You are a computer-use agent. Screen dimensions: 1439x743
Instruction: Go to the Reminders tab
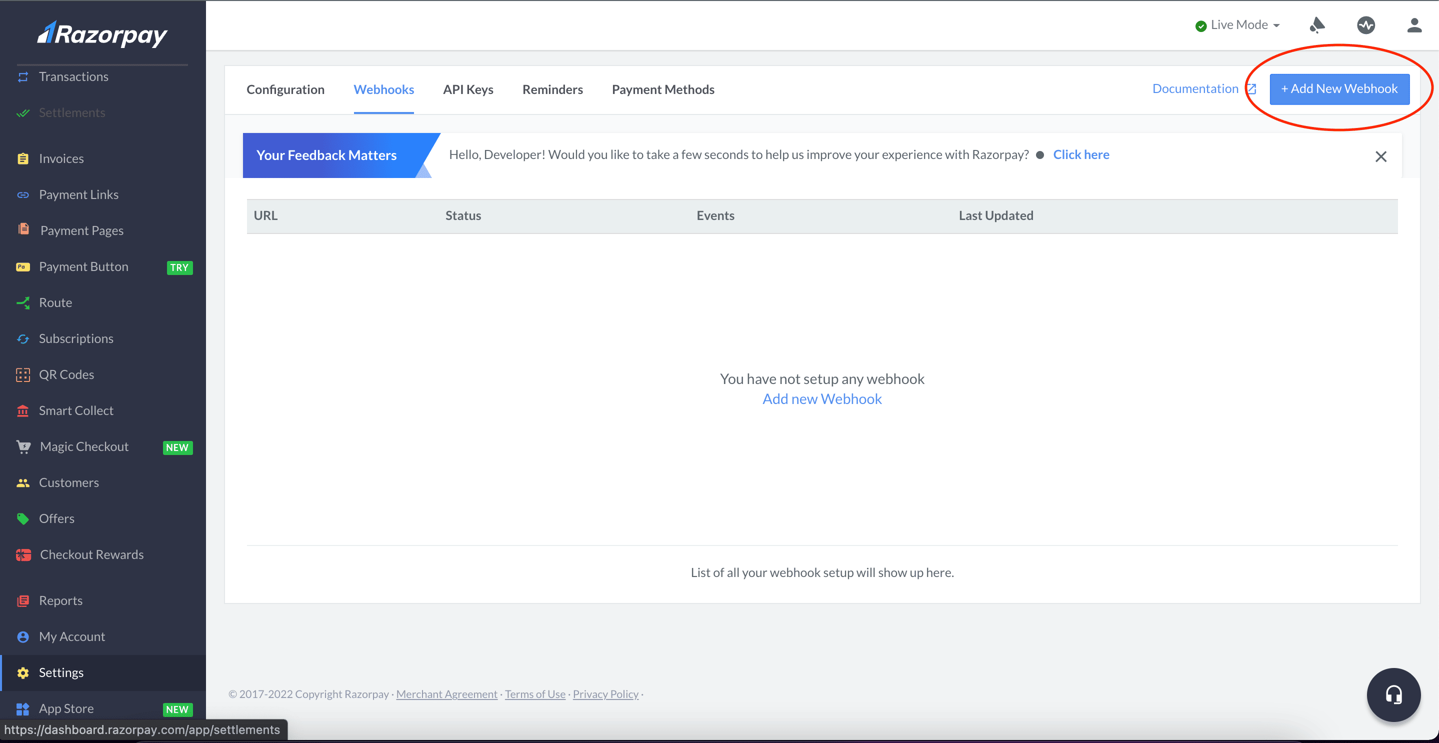[552, 89]
